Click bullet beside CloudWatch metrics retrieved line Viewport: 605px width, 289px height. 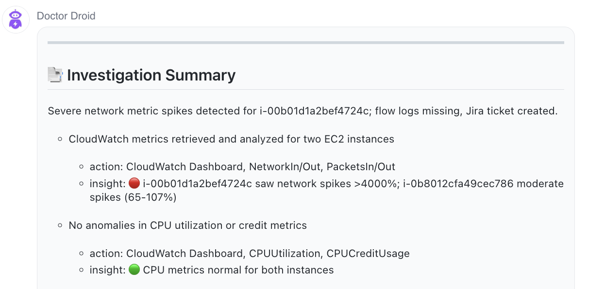[x=60, y=139]
